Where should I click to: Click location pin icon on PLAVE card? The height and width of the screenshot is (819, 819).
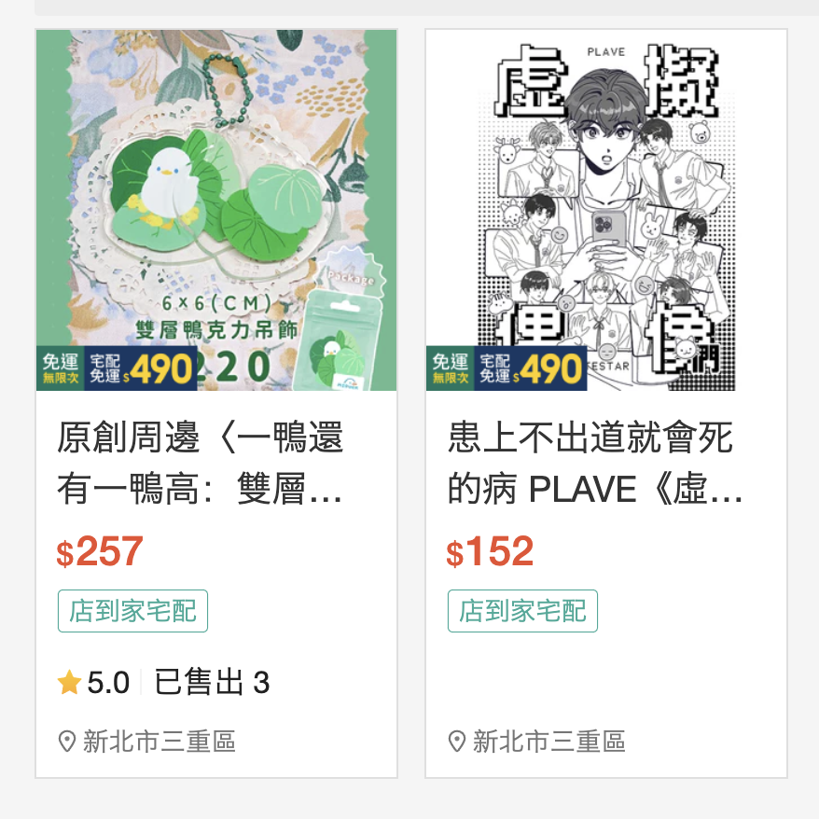pyautogui.click(x=457, y=742)
